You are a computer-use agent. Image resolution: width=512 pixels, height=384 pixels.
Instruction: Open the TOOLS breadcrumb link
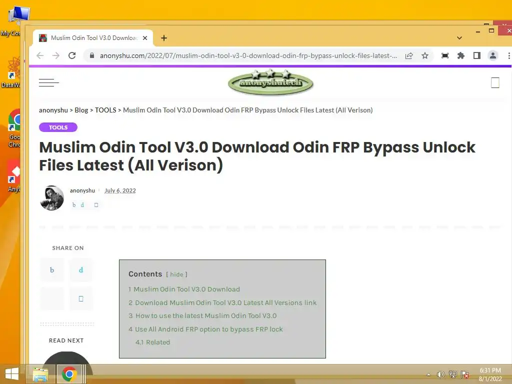[105, 110]
